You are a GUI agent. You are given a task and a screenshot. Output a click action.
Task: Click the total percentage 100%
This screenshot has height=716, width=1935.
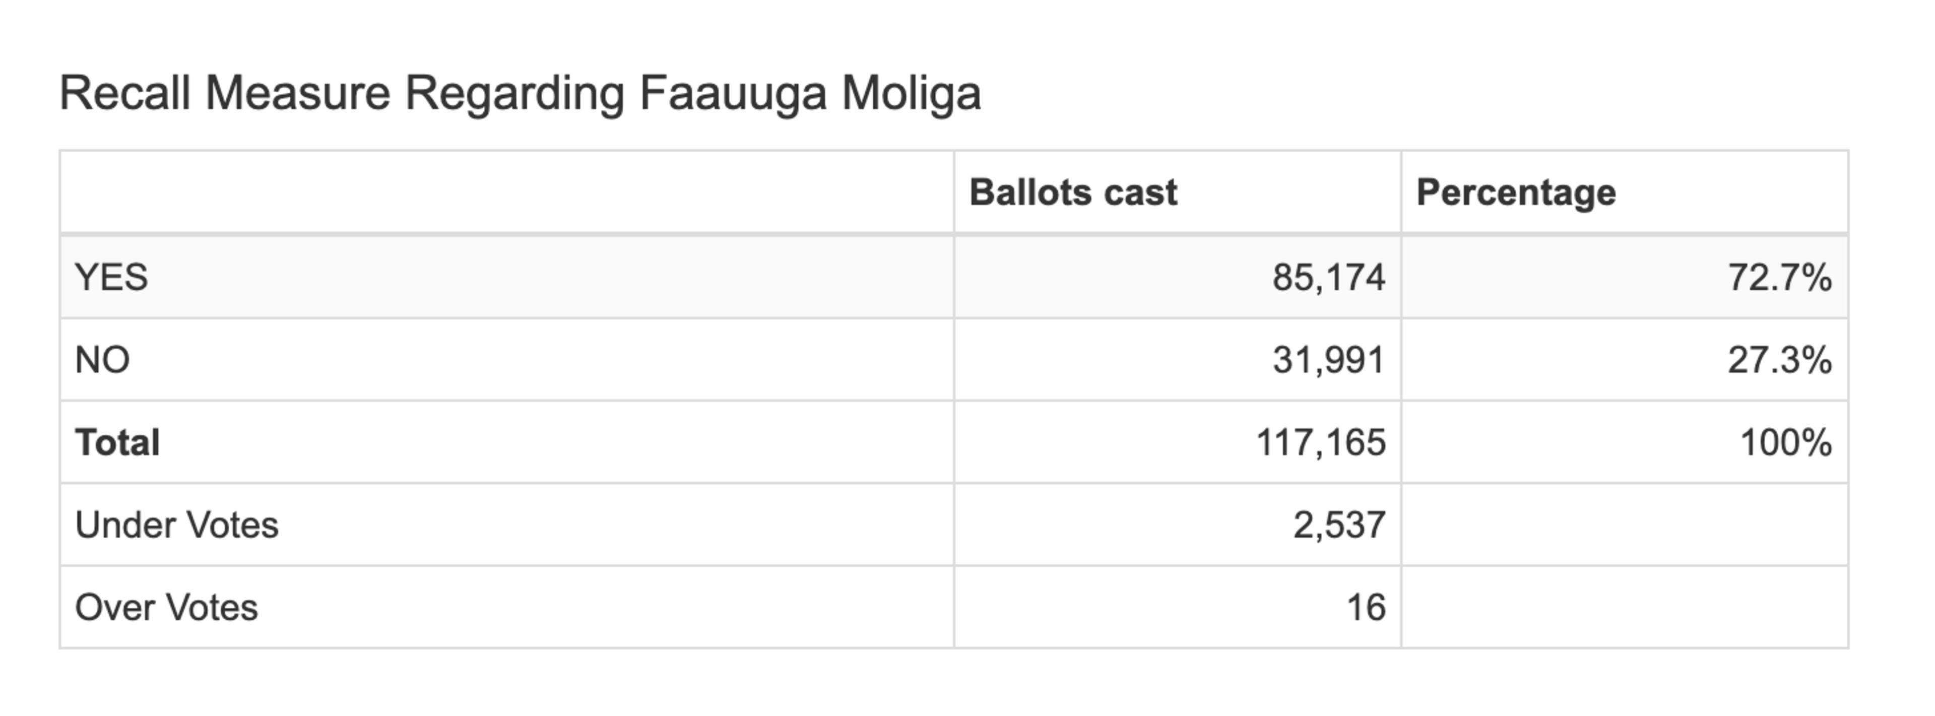point(1785,442)
